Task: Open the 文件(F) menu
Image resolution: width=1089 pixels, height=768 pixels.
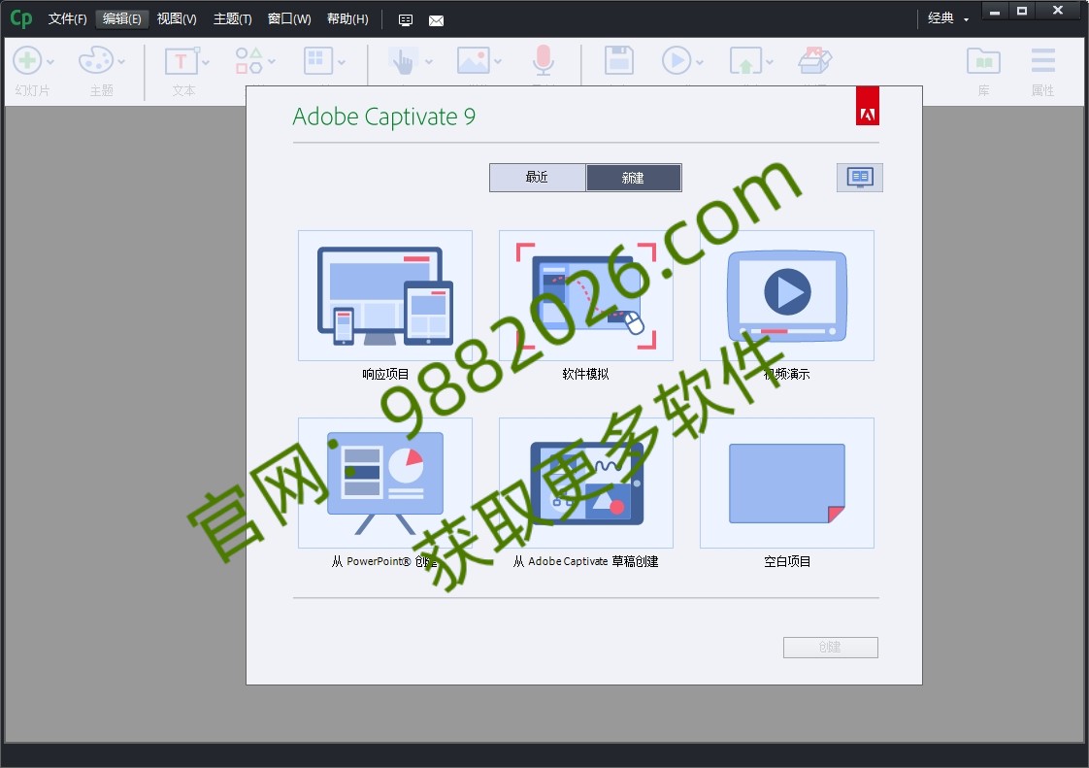Action: [x=67, y=18]
